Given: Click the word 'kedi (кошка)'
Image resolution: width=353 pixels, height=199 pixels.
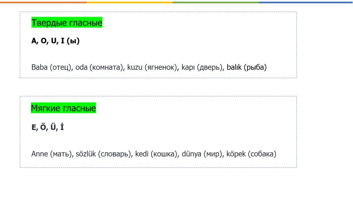Looking at the screenshot, I should pos(156,154).
